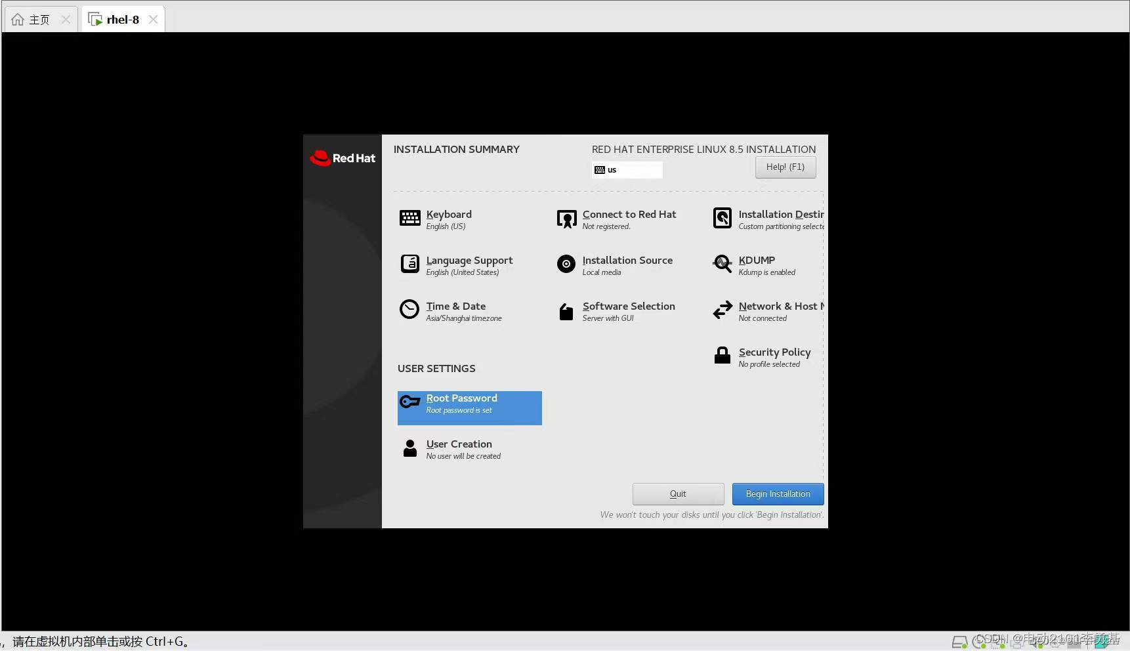Screen dimensions: 1130x651
Task: Open Network & Host Name settings
Action: click(781, 306)
